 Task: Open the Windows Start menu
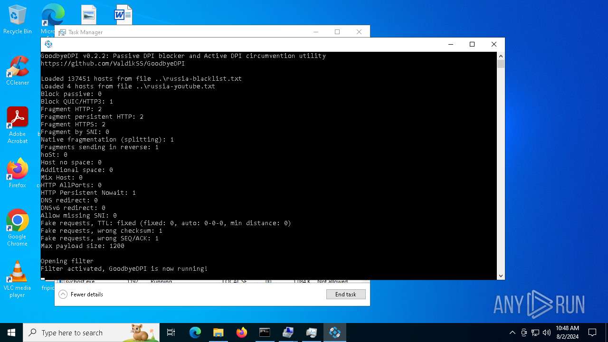(x=11, y=332)
